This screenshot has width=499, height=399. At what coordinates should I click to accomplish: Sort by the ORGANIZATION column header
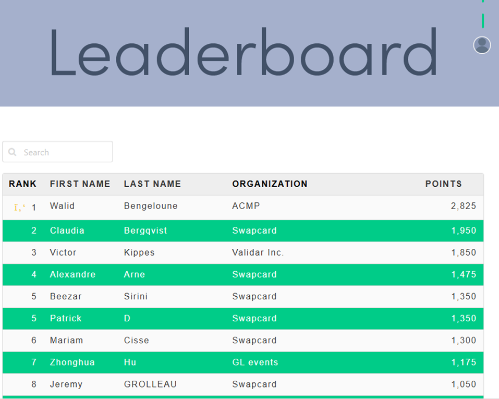(x=270, y=184)
